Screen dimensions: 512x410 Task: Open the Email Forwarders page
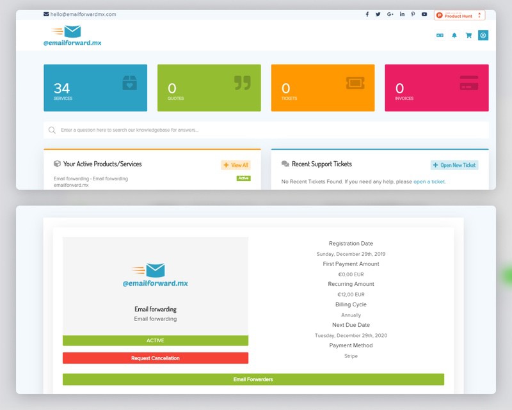point(253,379)
